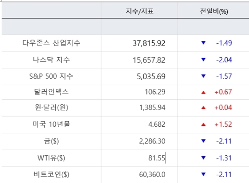
Task: Select the 지수/지표 column header
Action: [x=139, y=10]
